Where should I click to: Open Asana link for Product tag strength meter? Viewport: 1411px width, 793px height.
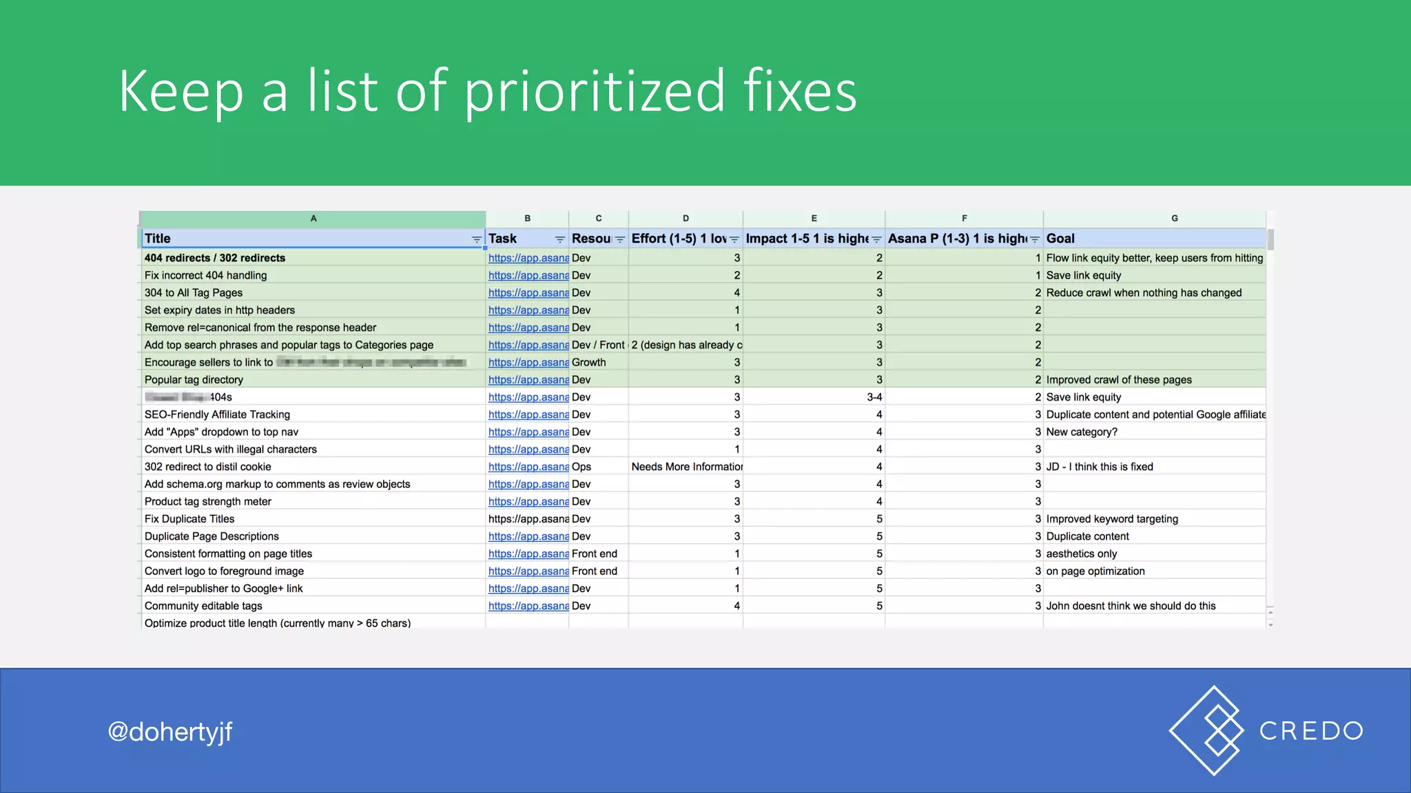click(x=528, y=502)
